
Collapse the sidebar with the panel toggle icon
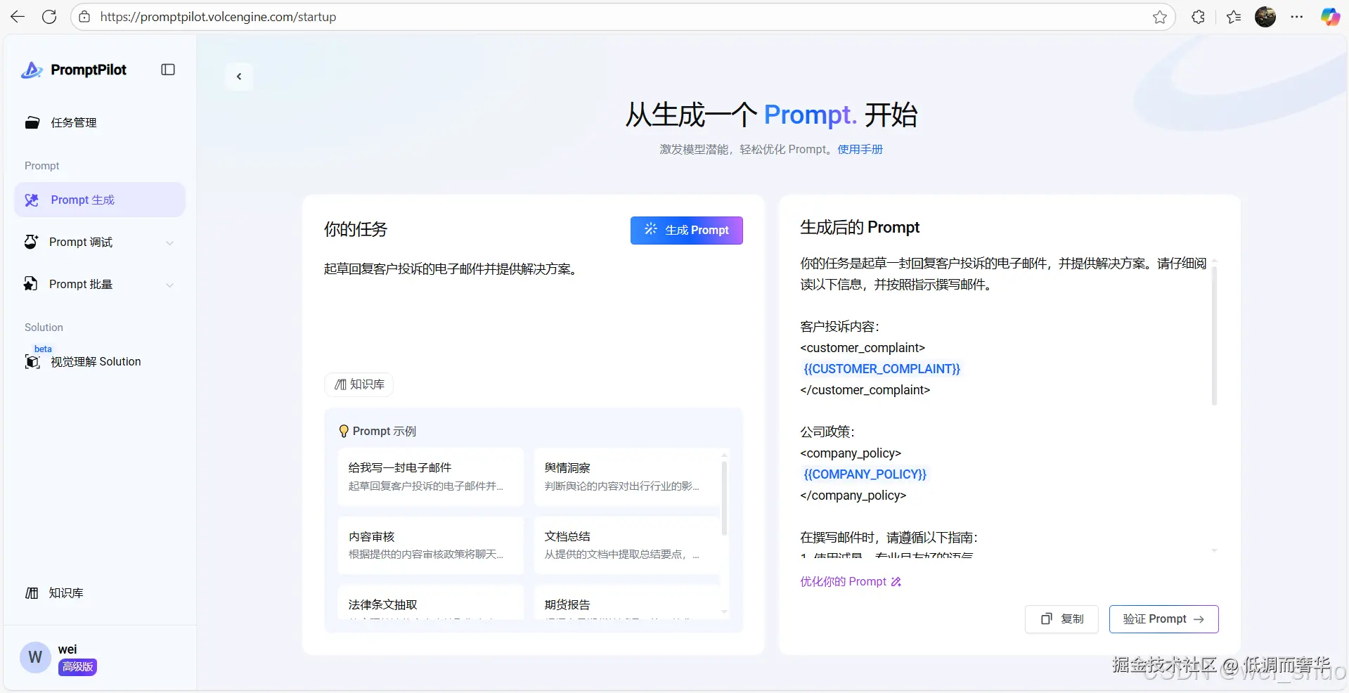tap(167, 70)
